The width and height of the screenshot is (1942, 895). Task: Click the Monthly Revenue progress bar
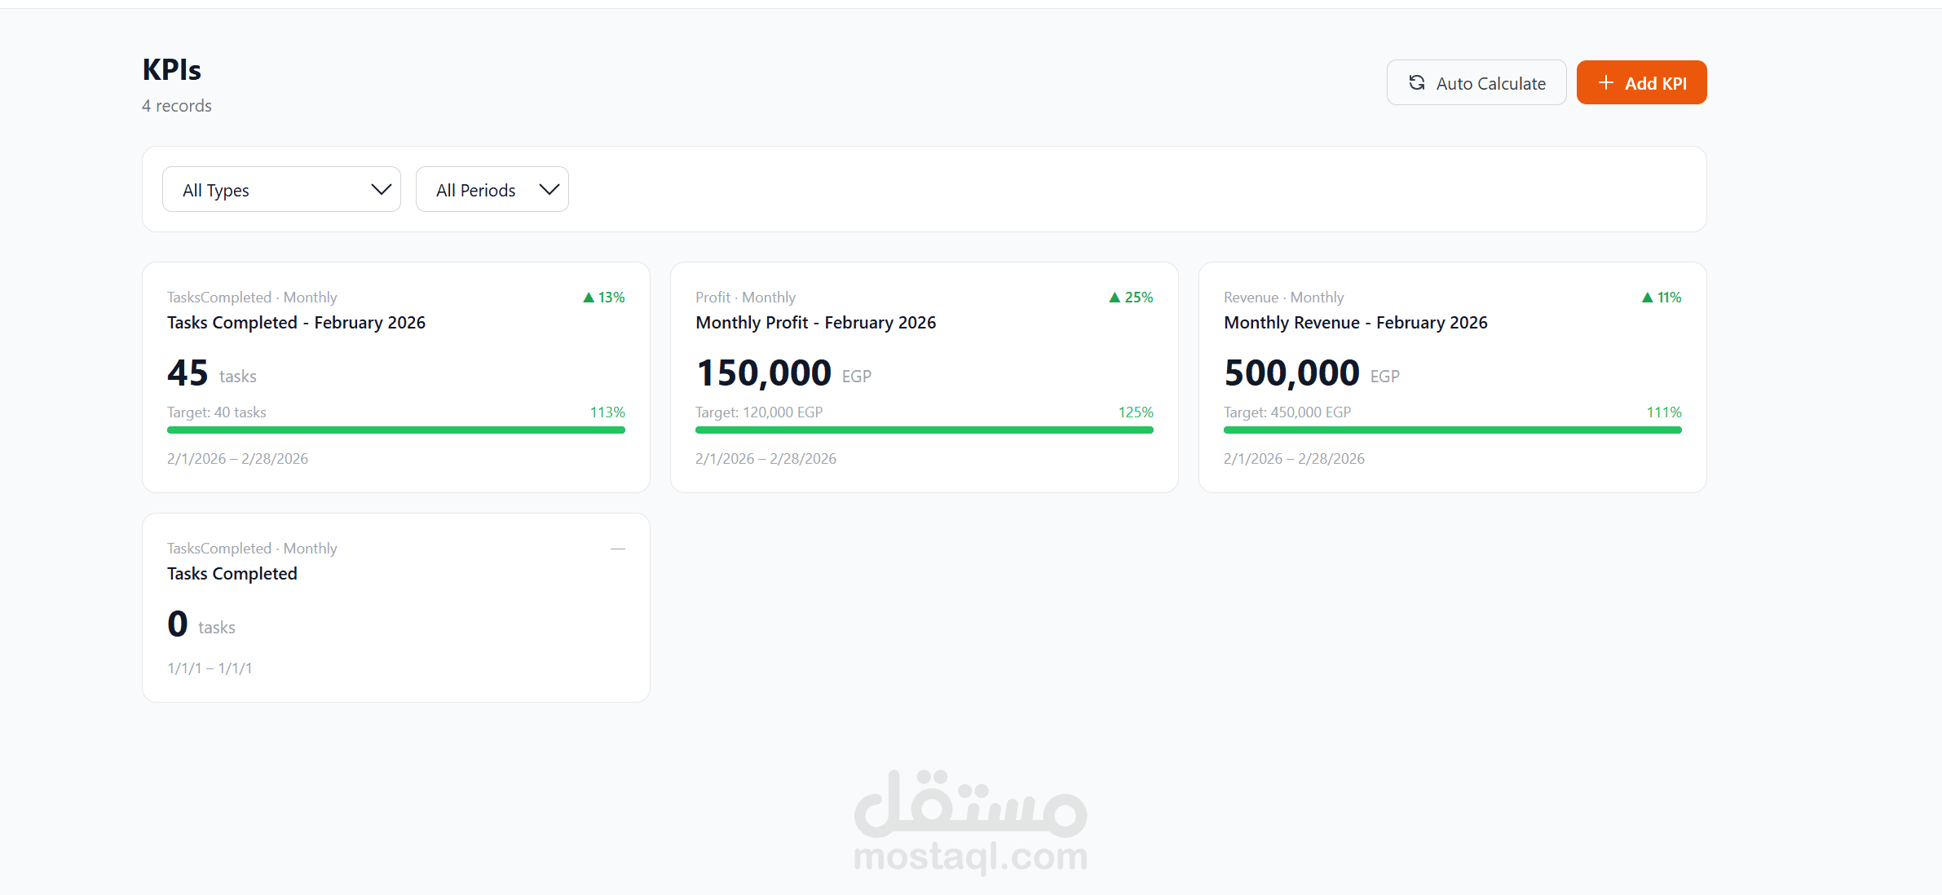(1452, 430)
